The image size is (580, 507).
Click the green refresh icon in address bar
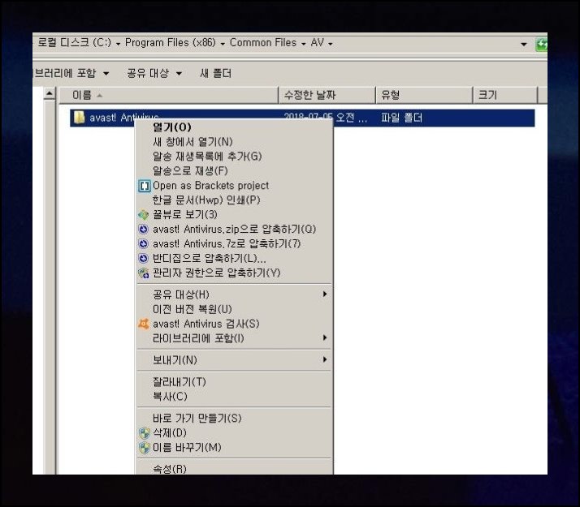542,45
